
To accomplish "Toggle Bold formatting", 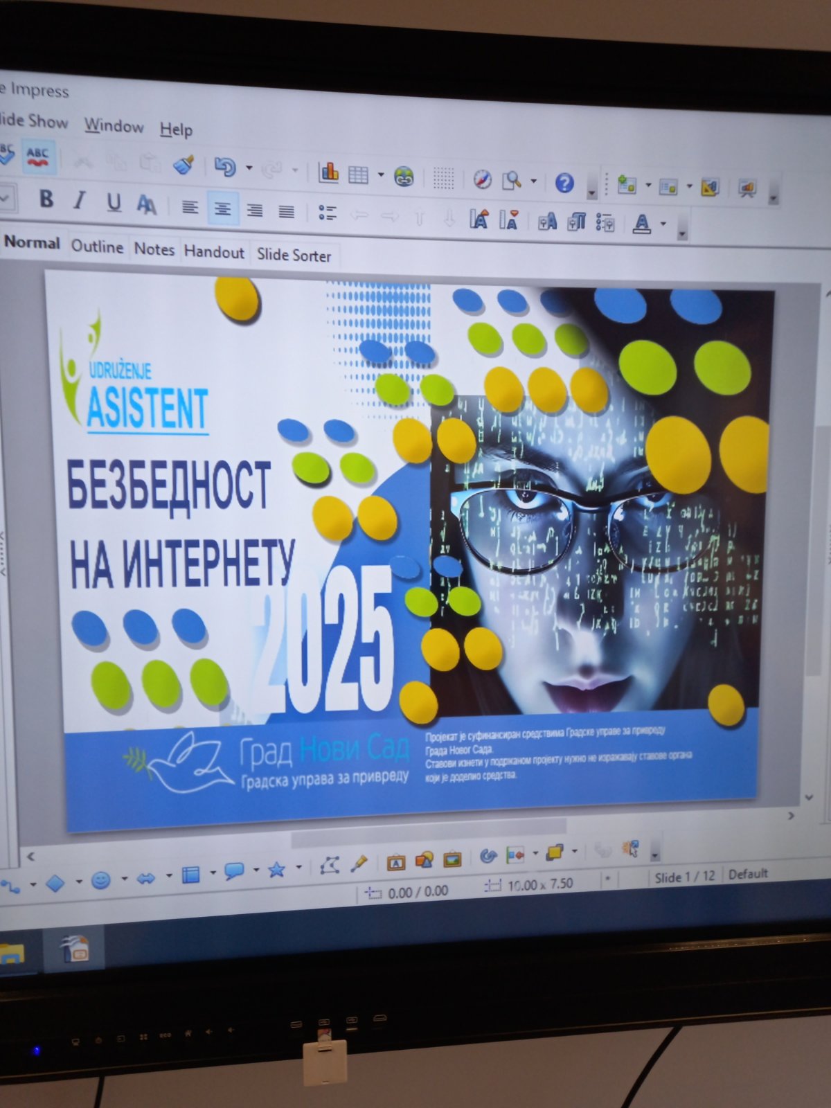I will 46,199.
